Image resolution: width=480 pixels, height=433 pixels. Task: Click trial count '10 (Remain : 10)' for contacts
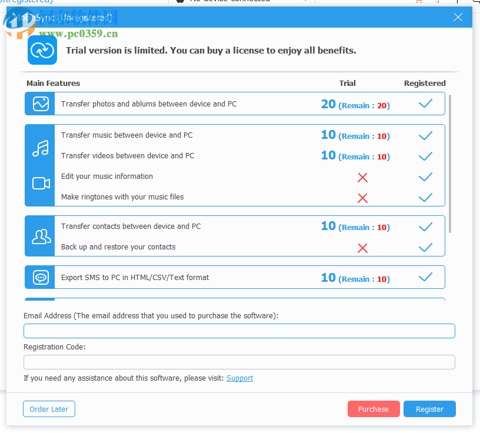(x=355, y=227)
